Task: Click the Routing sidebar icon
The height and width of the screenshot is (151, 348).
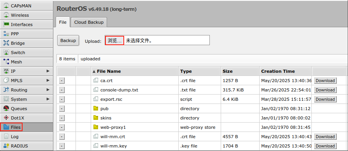Action: pos(7,90)
